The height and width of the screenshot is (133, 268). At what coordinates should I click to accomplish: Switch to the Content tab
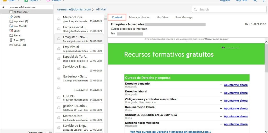[117, 17]
